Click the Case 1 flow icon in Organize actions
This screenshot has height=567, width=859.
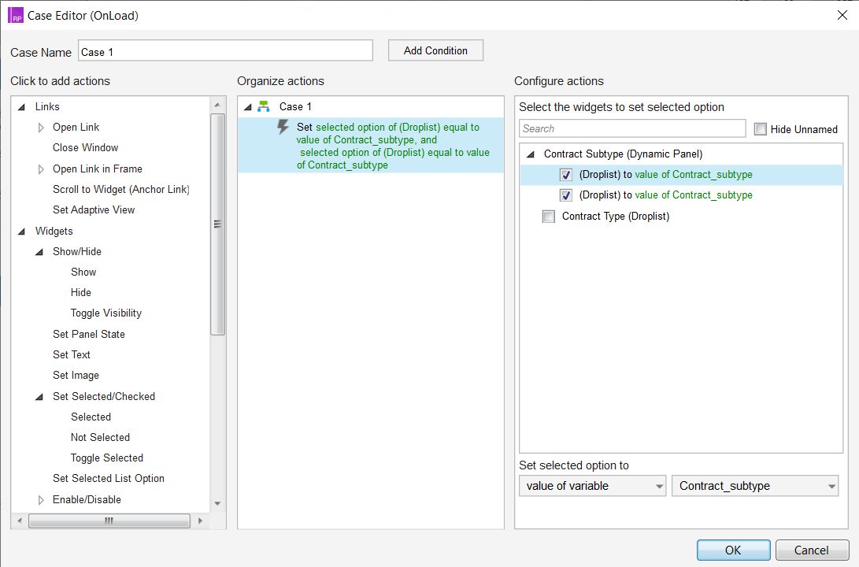coord(264,106)
